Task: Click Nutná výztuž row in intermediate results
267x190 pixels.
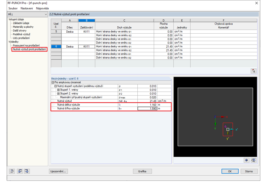Action: point(111,101)
